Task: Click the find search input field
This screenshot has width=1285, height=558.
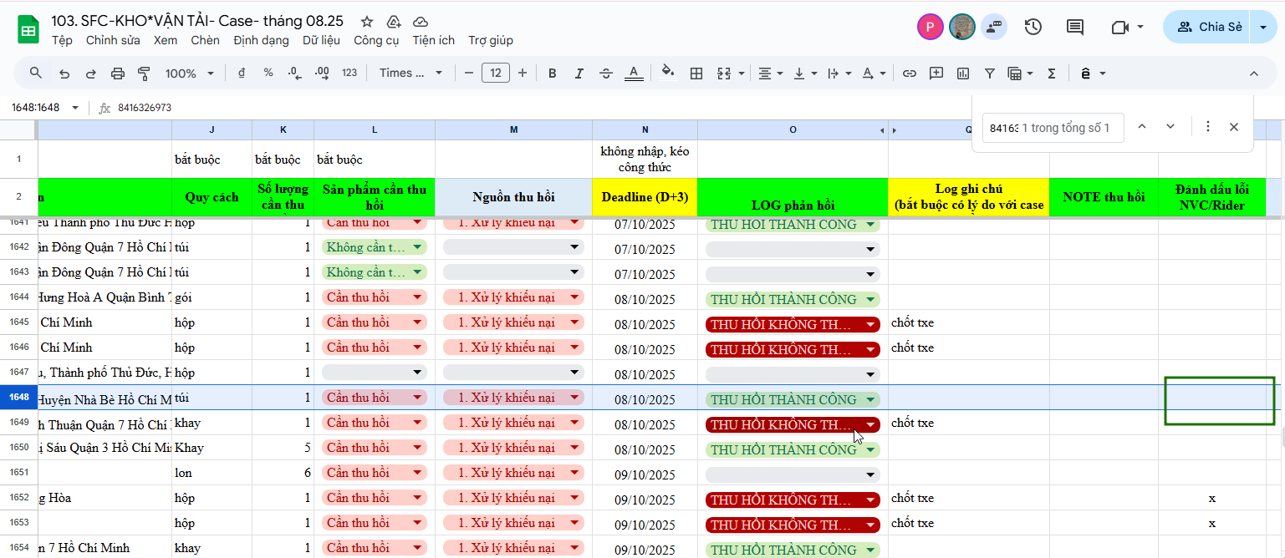Action: (x=1053, y=128)
